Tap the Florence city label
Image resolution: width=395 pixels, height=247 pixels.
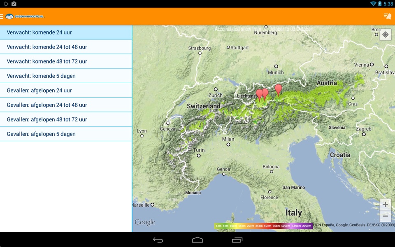click(x=269, y=197)
